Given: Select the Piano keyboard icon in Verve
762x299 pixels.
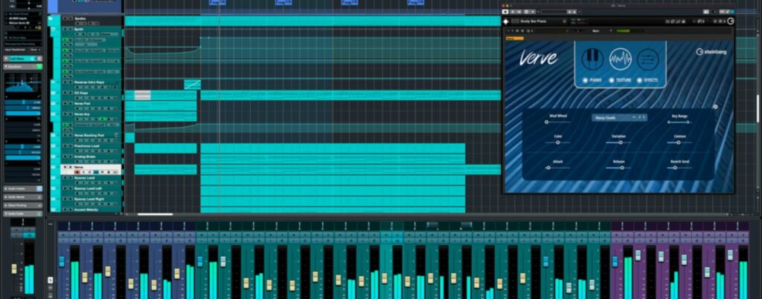Looking at the screenshot, I should point(592,59).
